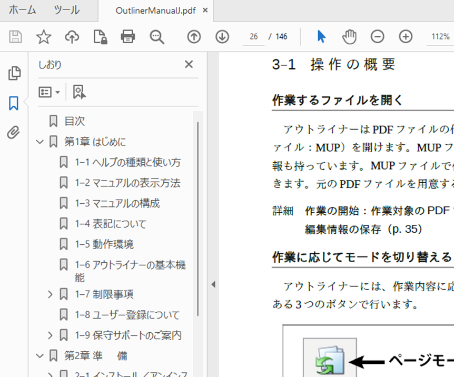Click the star bookmark icon in toolbar

point(43,36)
